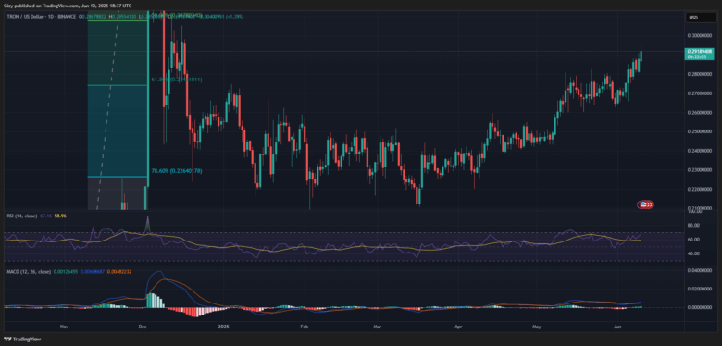Click the Dec label on time axis
The height and width of the screenshot is (346, 722).
(x=143, y=327)
